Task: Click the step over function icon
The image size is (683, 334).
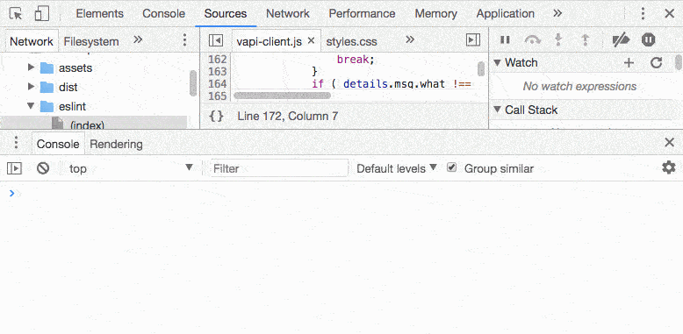Action: (532, 40)
